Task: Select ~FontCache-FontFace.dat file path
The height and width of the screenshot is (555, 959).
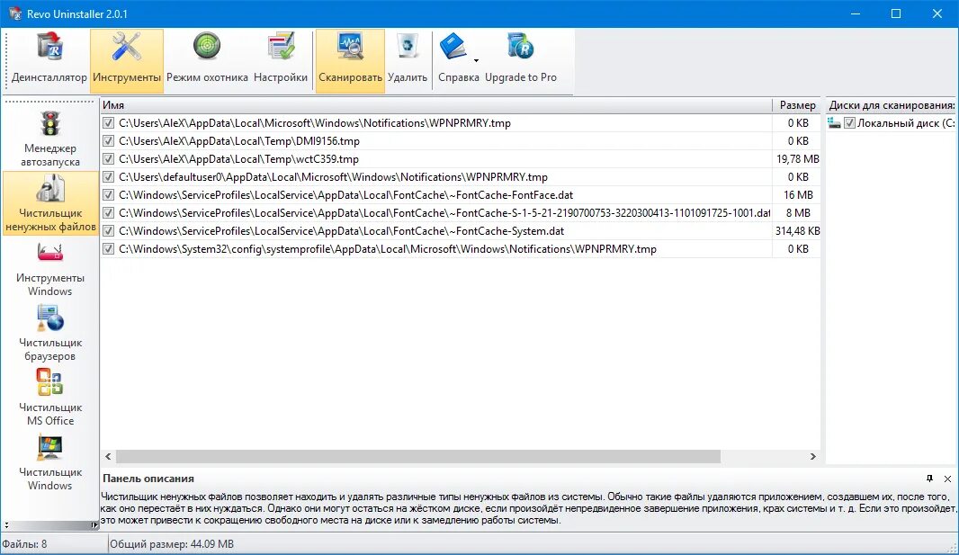Action: [345, 195]
